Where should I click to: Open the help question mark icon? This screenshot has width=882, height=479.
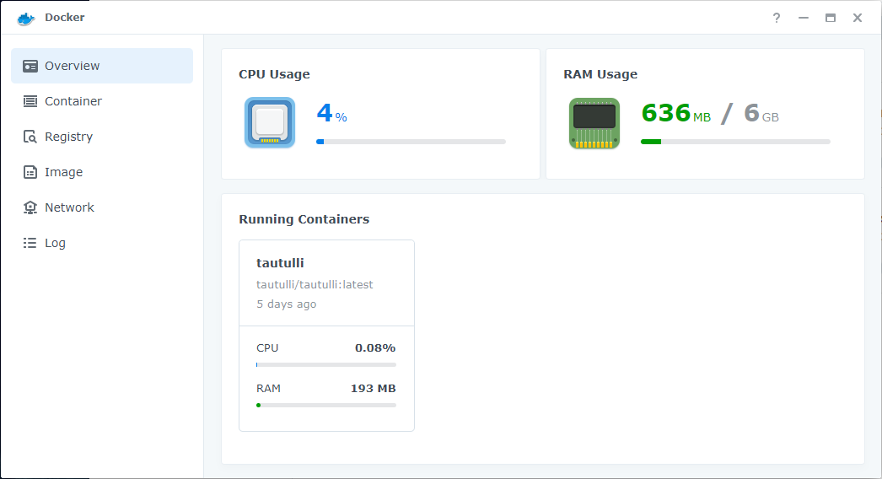pos(777,18)
